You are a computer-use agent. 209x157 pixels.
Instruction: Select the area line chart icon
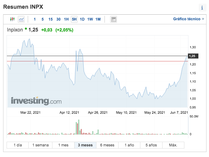coord(21,19)
